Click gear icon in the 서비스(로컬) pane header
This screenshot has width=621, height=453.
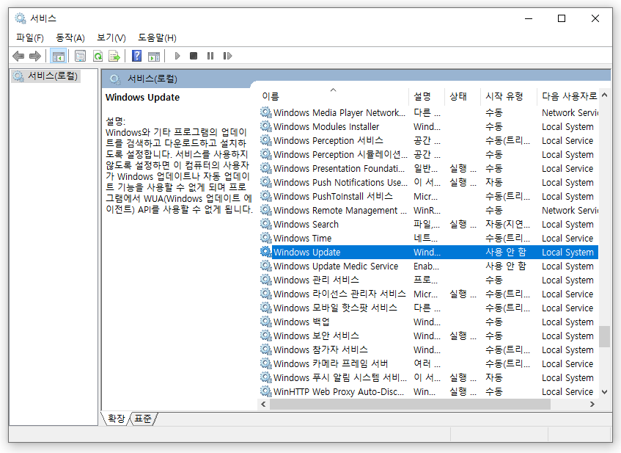point(115,79)
